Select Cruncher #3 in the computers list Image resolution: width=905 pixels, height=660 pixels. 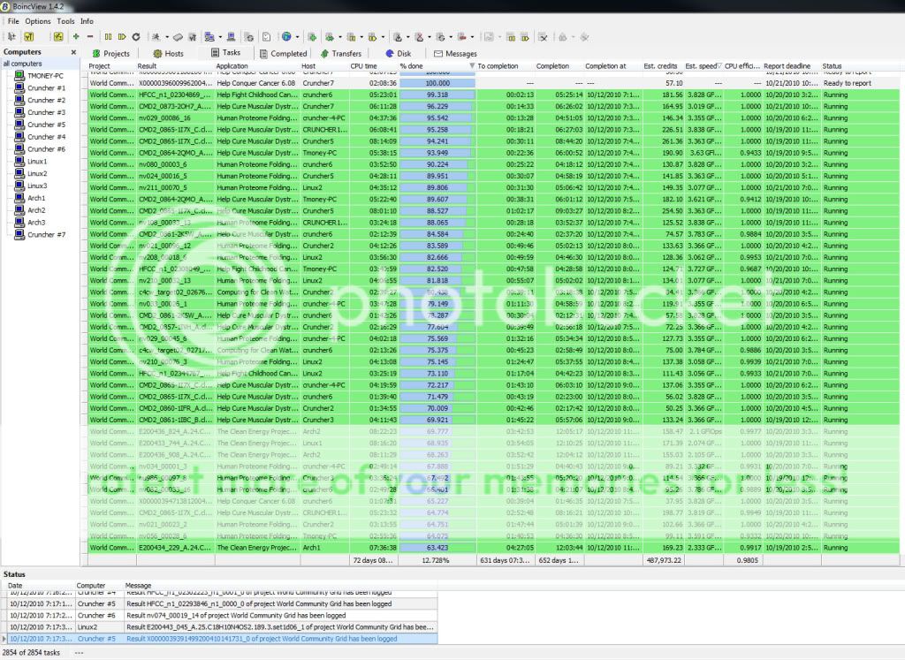point(47,112)
